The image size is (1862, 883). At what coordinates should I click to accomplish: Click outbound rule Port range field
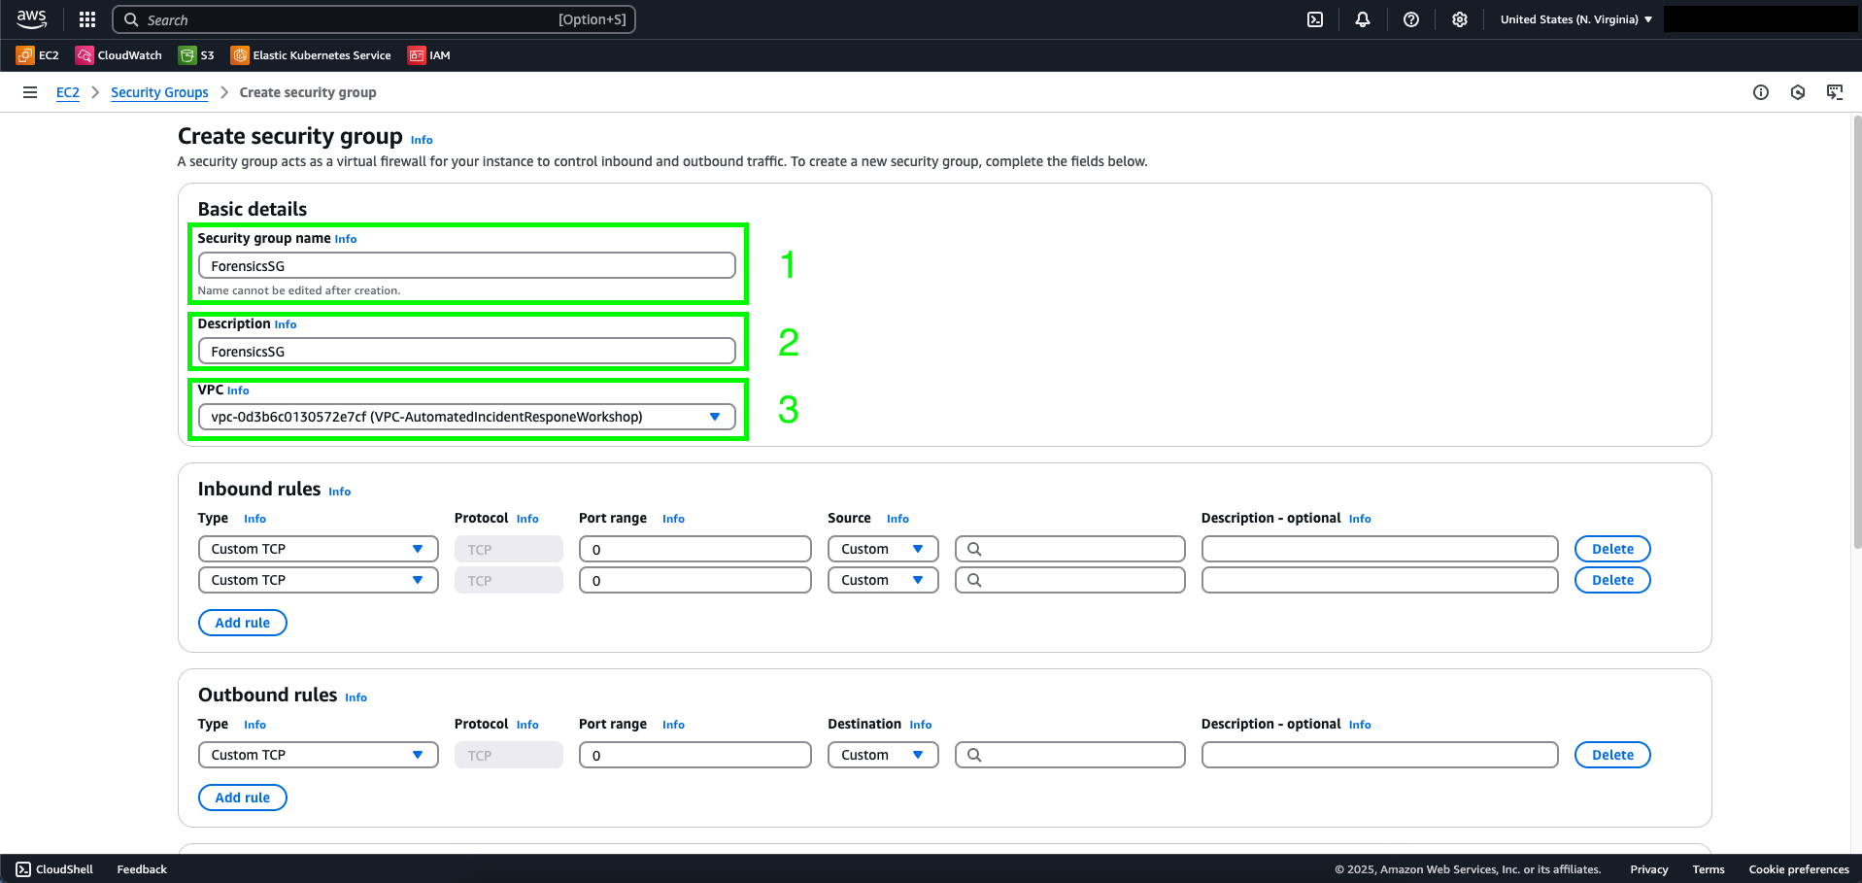click(x=694, y=755)
